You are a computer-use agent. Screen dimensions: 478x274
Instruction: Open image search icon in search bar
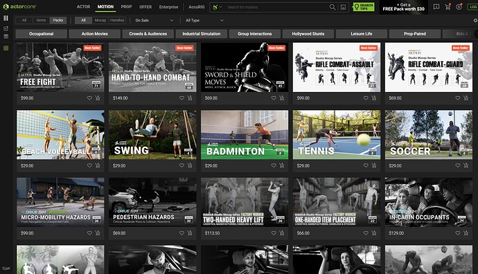[x=343, y=7]
